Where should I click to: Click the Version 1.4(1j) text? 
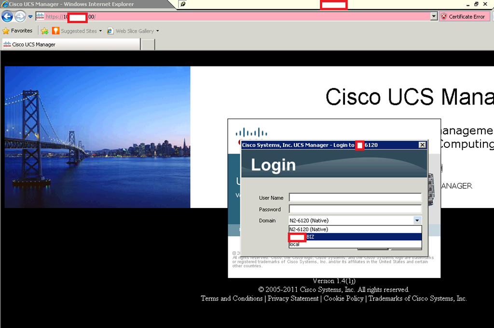pyautogui.click(x=334, y=281)
